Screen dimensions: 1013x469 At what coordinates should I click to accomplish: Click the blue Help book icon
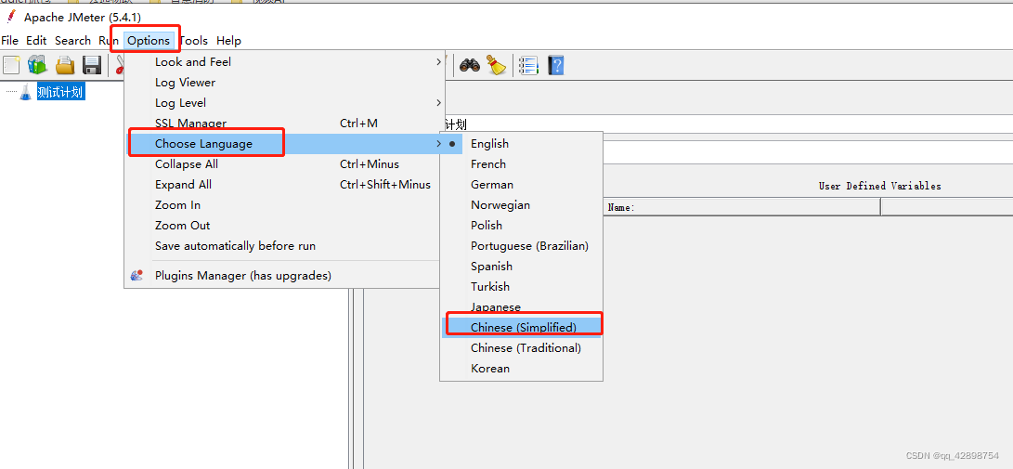(x=556, y=65)
